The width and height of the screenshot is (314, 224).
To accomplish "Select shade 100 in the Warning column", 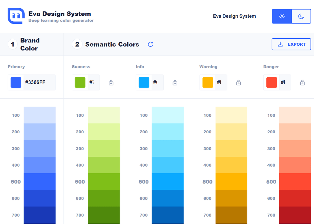I will [x=231, y=115].
